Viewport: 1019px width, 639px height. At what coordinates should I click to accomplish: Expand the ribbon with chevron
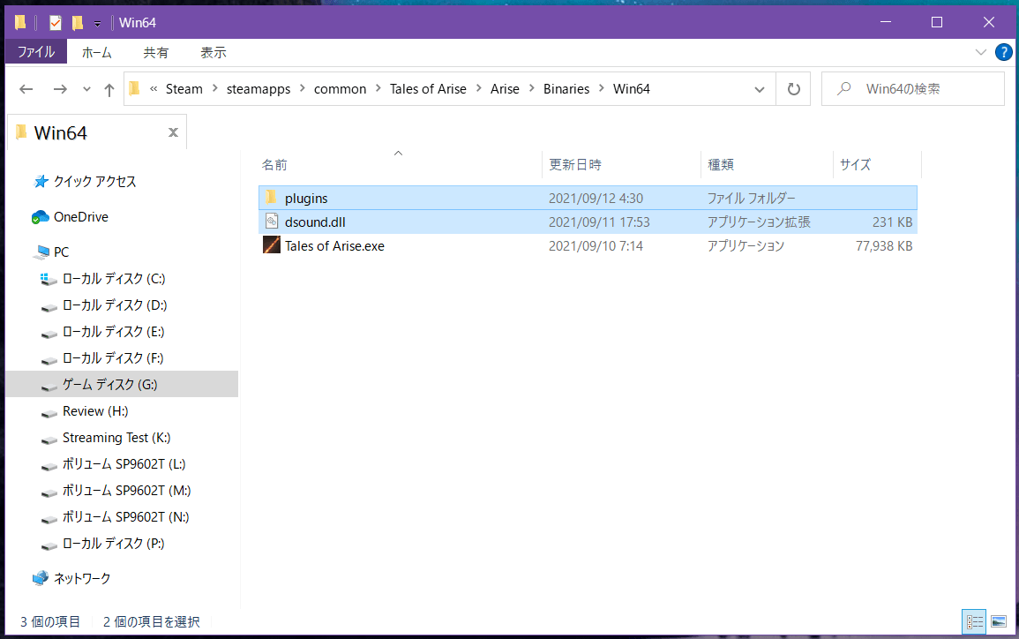pyautogui.click(x=981, y=52)
